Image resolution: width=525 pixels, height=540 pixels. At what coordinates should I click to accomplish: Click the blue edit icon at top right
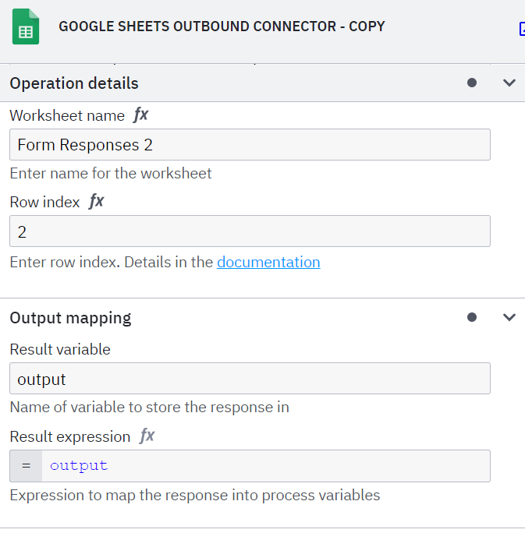[522, 29]
